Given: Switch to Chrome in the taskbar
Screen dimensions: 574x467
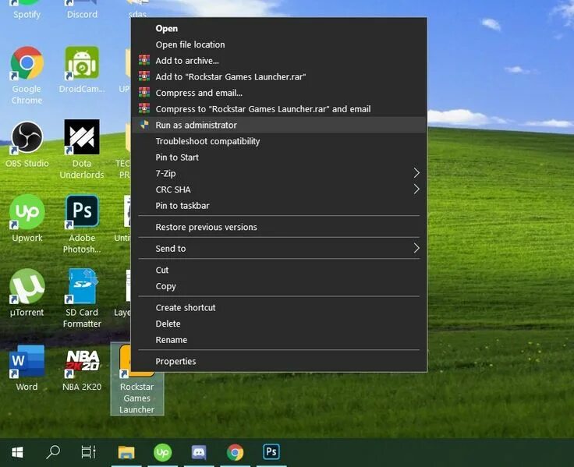Looking at the screenshot, I should pos(235,452).
